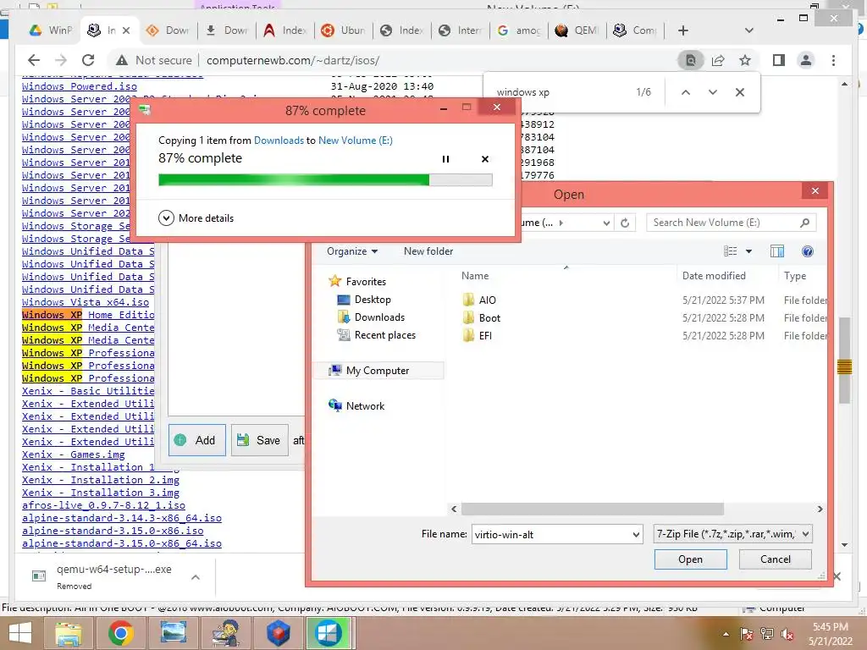Select Desktop under Favorites
Viewport: 867px width, 650px height.
click(364, 300)
